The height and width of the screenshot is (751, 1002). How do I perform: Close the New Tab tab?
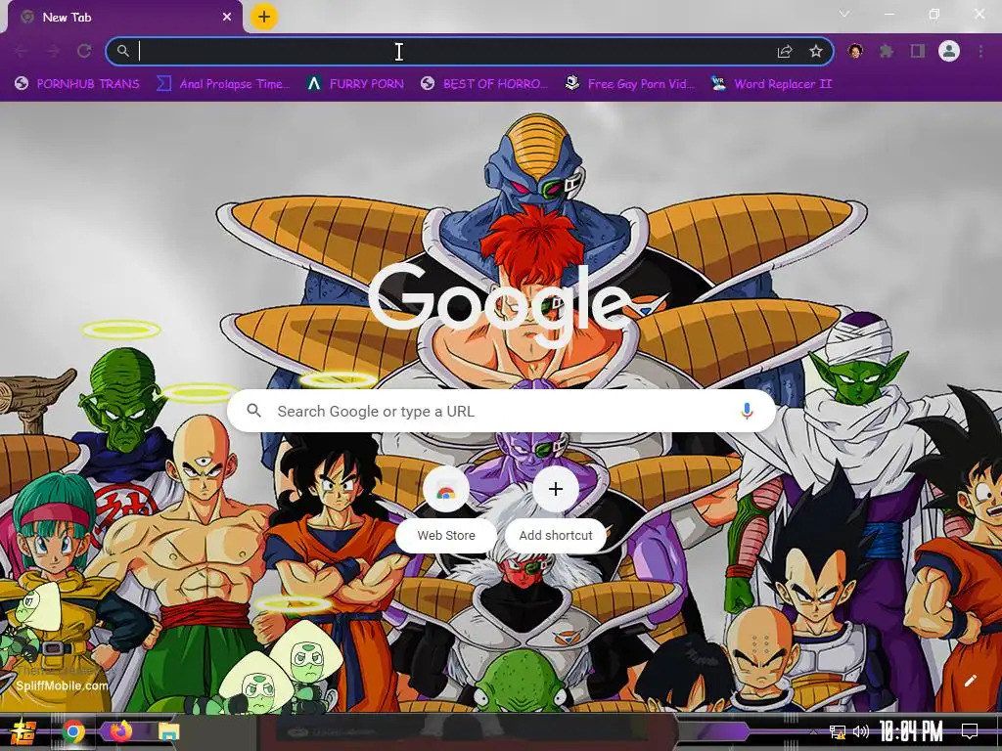pos(227,18)
